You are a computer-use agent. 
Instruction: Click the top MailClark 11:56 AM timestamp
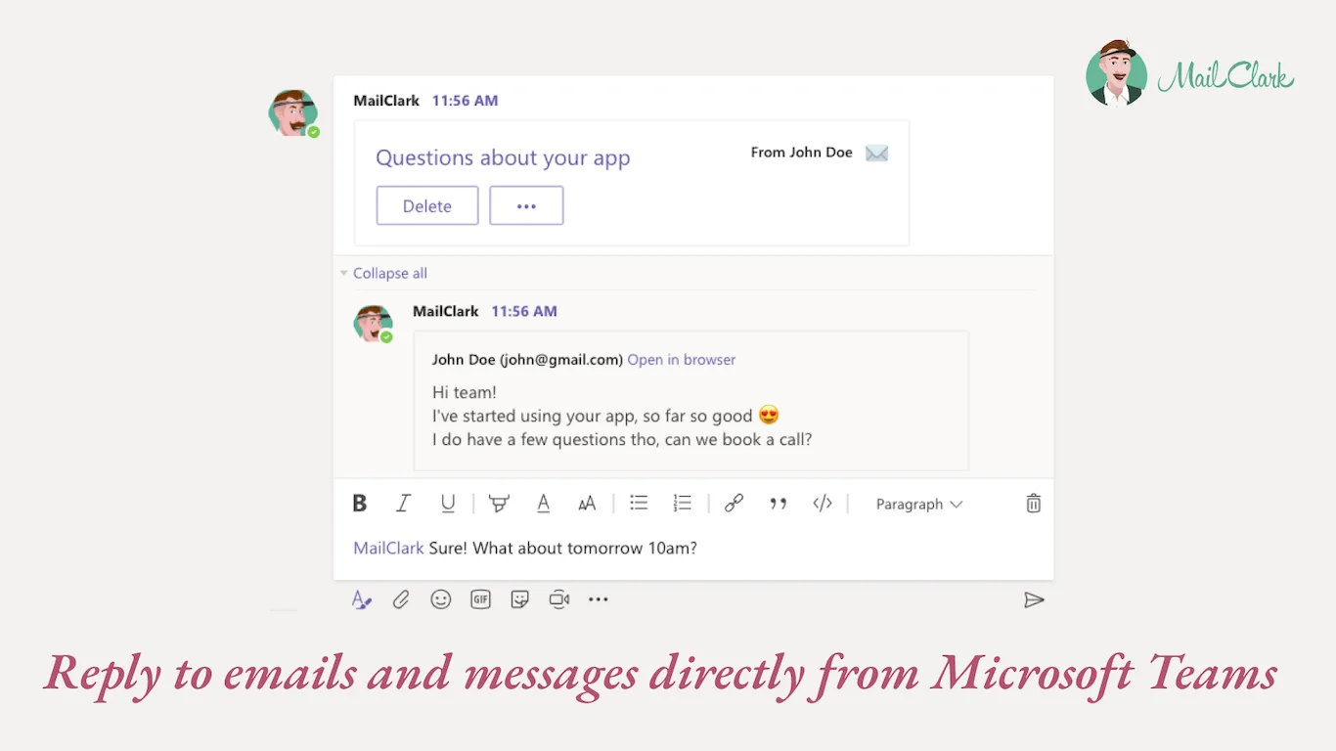[466, 101]
